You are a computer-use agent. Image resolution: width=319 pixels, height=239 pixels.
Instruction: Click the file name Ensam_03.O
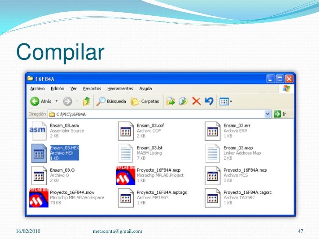coord(62,170)
